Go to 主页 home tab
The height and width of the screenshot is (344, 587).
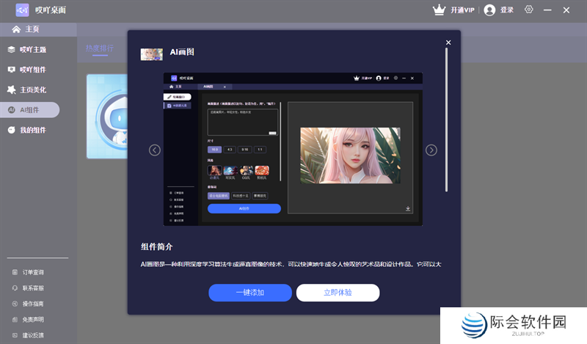tap(38, 29)
